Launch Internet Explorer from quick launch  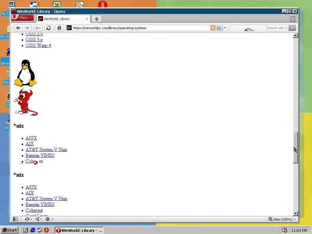click(33, 230)
